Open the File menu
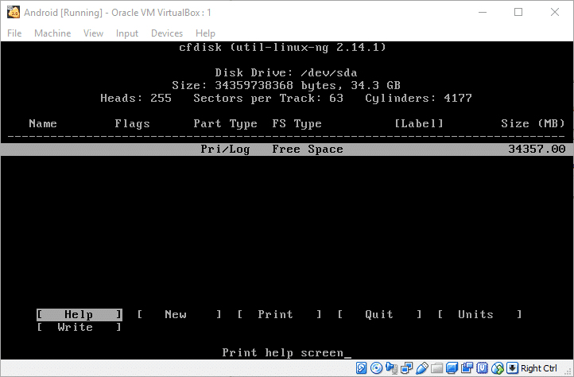Viewport: 574px width, 377px height. click(14, 33)
